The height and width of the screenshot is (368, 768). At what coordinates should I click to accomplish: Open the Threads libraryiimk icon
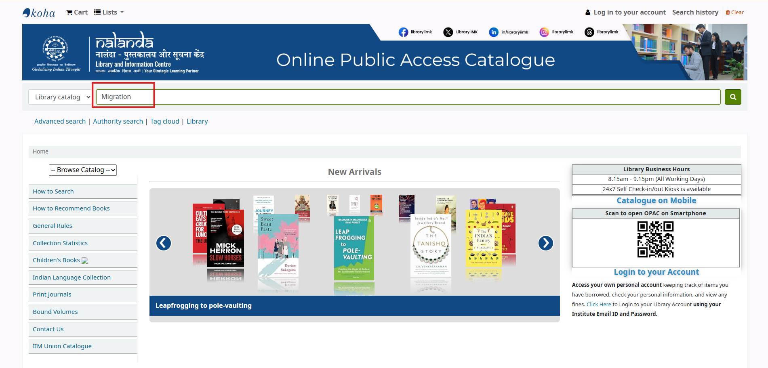pyautogui.click(x=589, y=32)
